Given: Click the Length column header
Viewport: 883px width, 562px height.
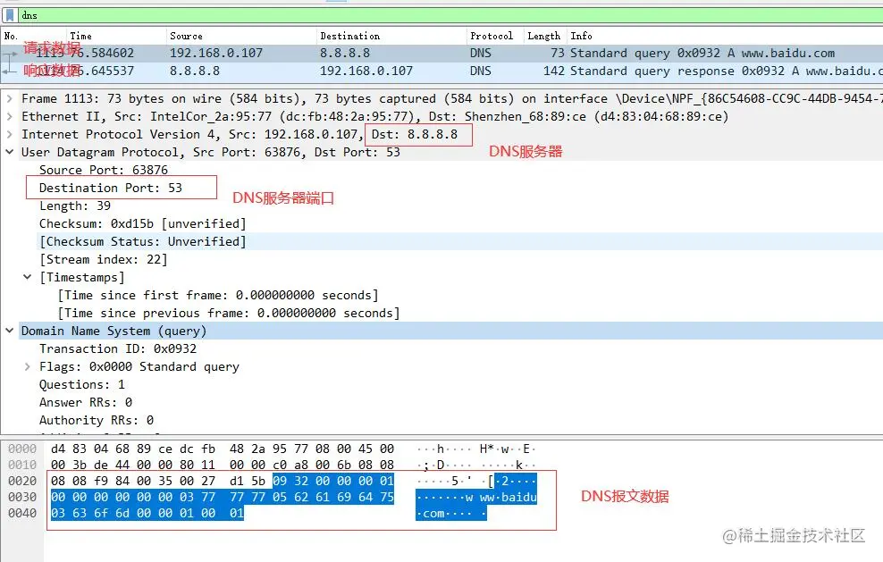Looking at the screenshot, I should click(x=544, y=36).
